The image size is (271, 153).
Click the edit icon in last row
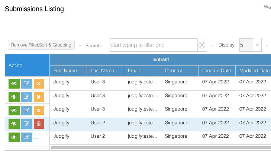[27, 137]
